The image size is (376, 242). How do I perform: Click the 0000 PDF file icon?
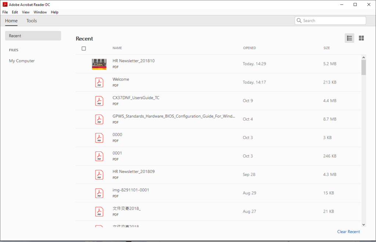tap(99, 137)
